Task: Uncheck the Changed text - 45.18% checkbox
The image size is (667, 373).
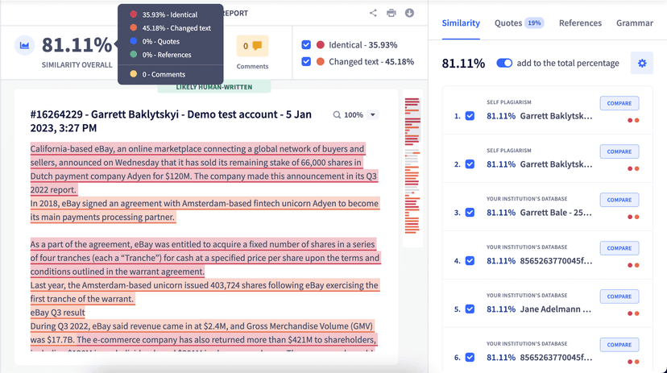Action: pyautogui.click(x=306, y=62)
